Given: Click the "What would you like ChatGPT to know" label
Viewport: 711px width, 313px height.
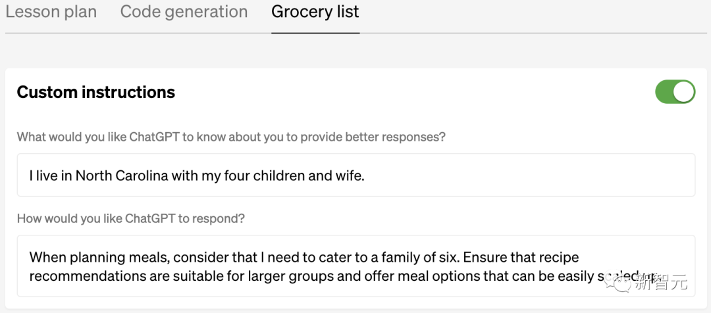Looking at the screenshot, I should coord(231,137).
